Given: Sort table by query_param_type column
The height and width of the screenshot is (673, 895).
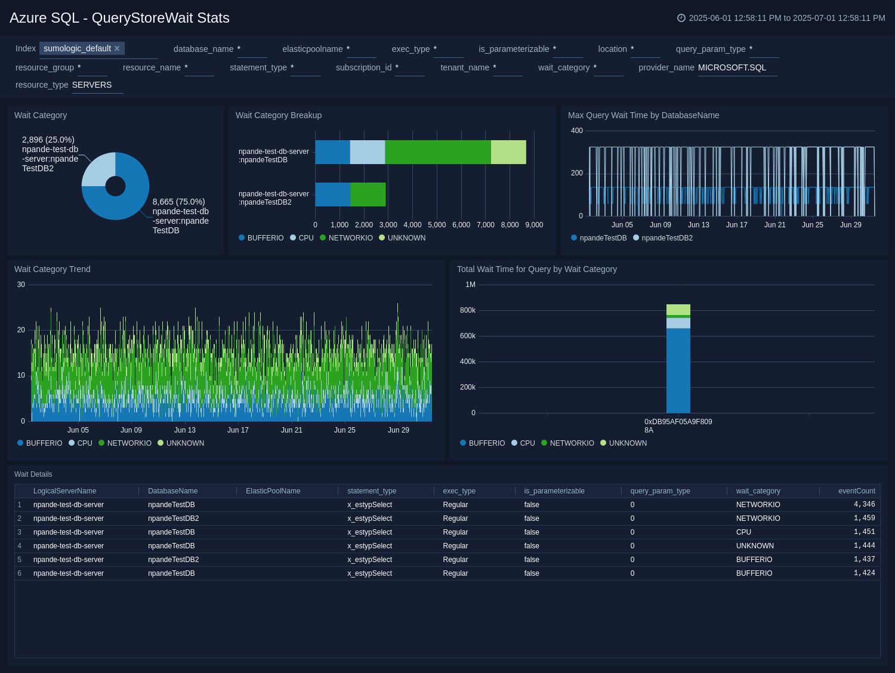Looking at the screenshot, I should pyautogui.click(x=660, y=491).
